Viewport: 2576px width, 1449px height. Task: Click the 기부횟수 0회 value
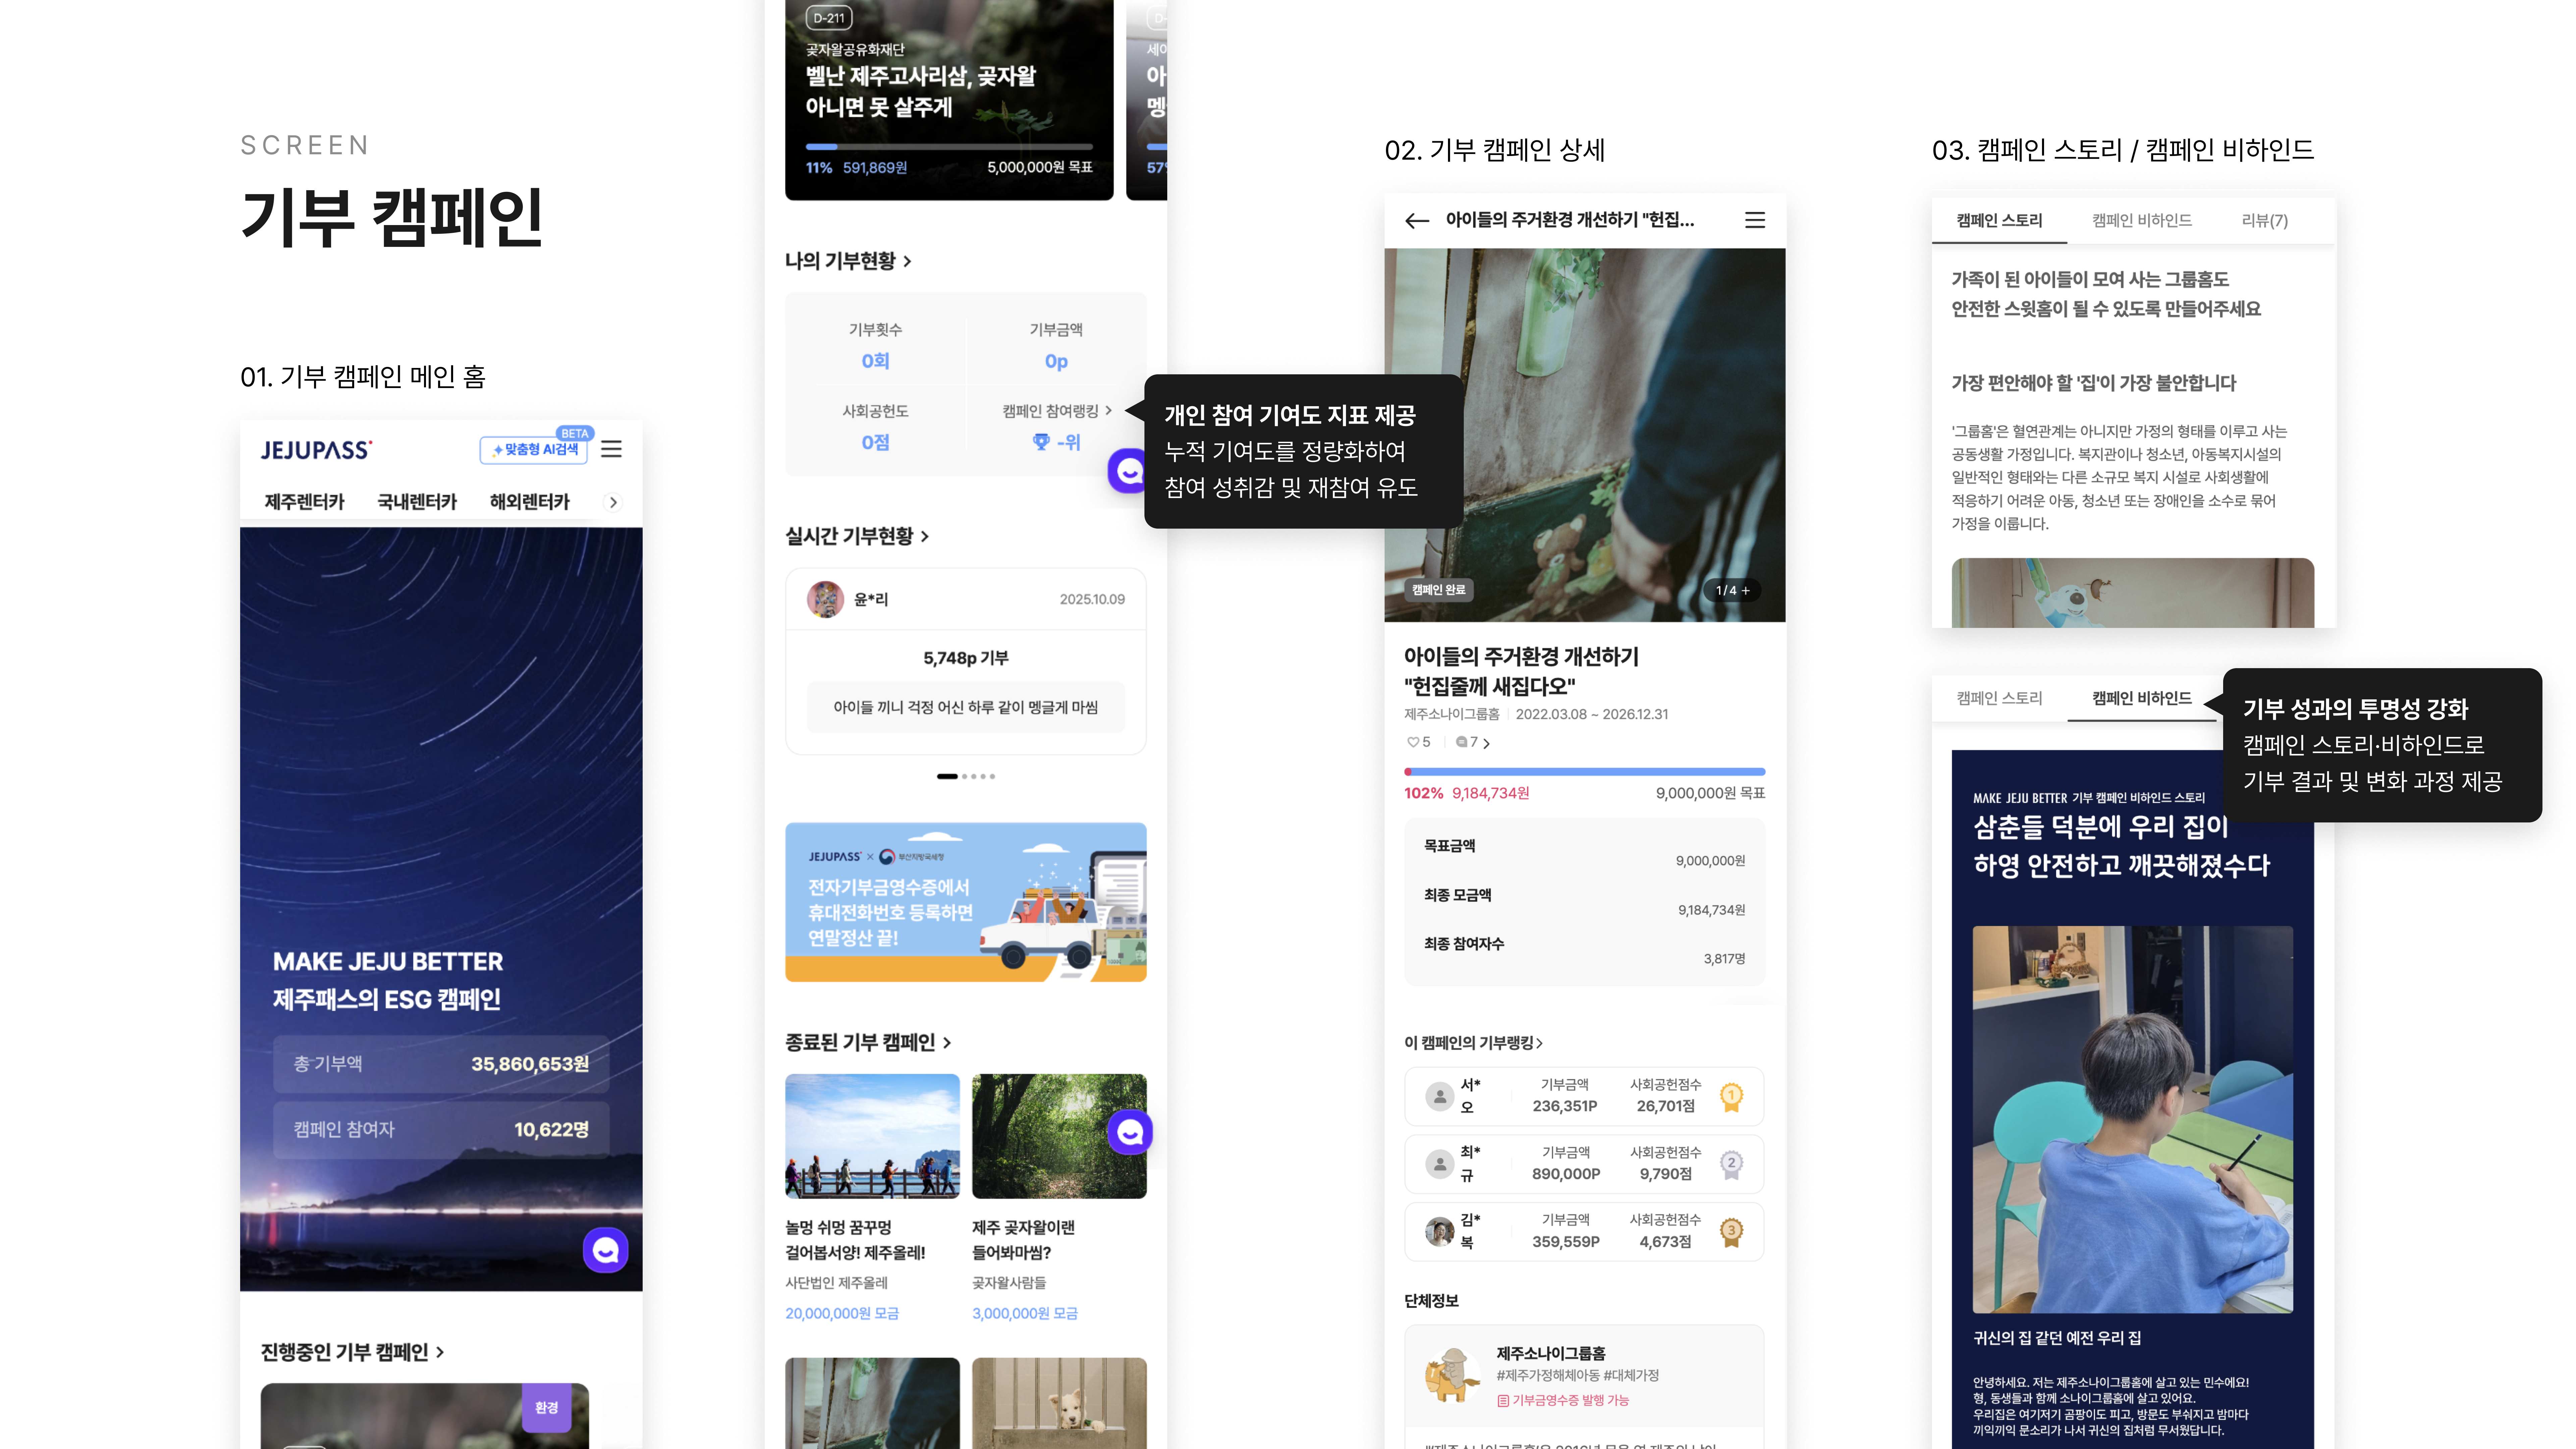coord(875,361)
